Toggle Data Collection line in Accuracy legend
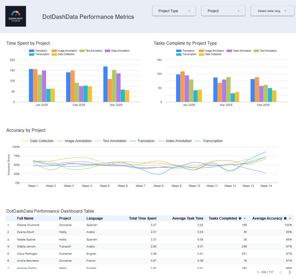Image resolution: width=296 pixels, height=277 pixels. pos(42,141)
